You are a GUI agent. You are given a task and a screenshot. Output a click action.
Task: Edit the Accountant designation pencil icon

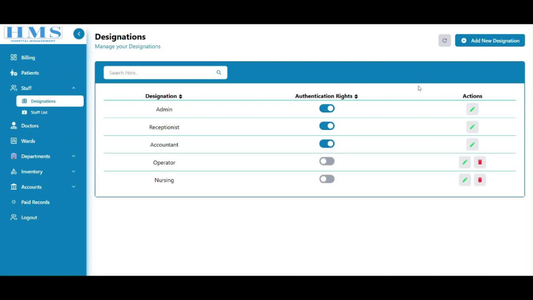coord(472,145)
